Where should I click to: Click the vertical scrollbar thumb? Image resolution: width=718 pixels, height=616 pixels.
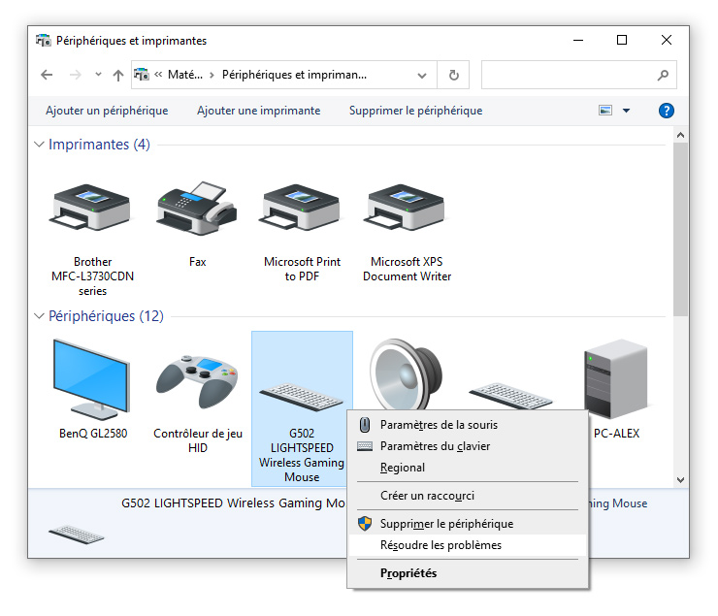click(680, 229)
